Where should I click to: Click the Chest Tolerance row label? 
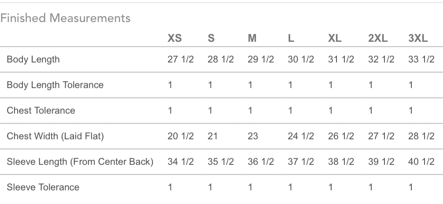[x=41, y=110]
